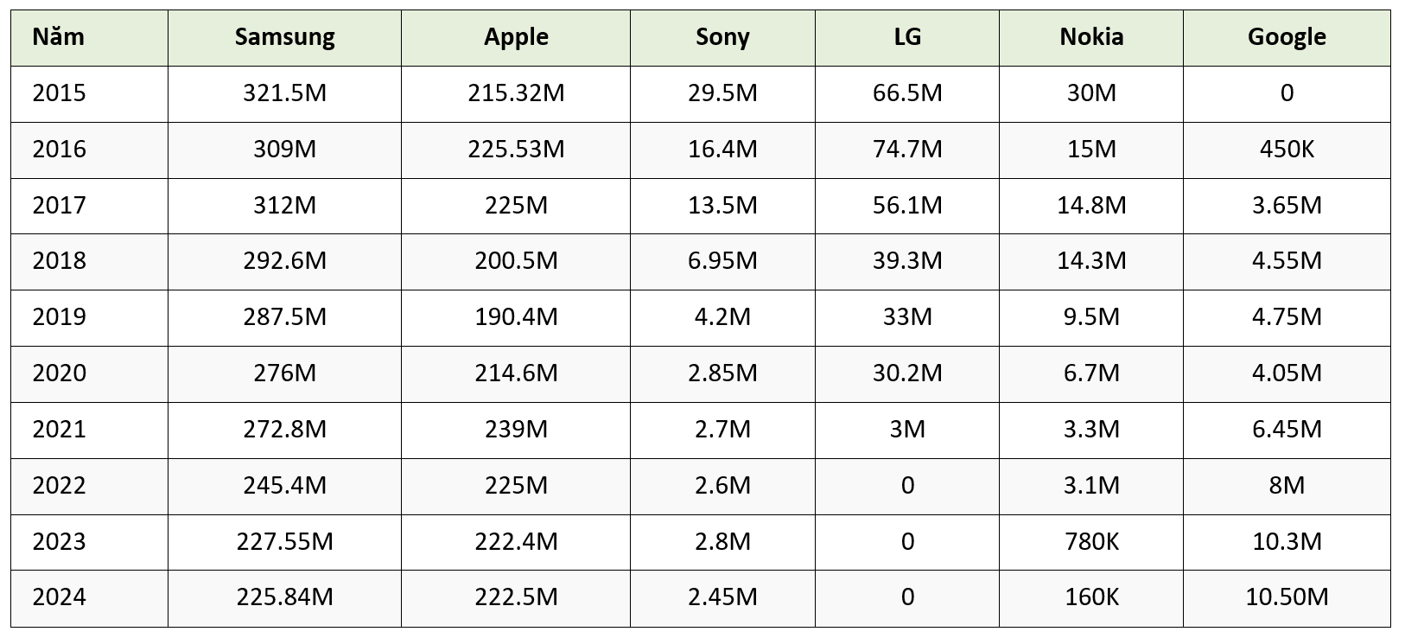Select Samsung's 245.4M cell for 2022
The width and height of the screenshot is (1405, 638).
click(x=284, y=486)
